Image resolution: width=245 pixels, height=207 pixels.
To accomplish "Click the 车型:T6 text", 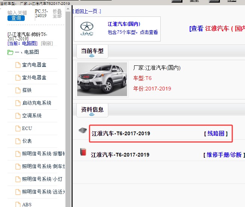I will click(x=142, y=78).
